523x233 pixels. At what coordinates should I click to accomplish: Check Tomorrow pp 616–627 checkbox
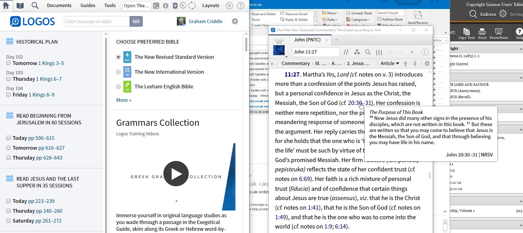[8, 148]
